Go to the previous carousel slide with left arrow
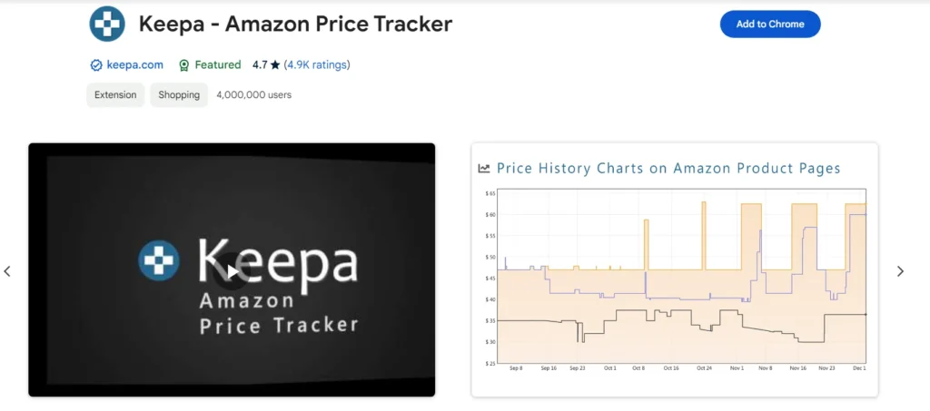This screenshot has width=930, height=411. [x=7, y=271]
